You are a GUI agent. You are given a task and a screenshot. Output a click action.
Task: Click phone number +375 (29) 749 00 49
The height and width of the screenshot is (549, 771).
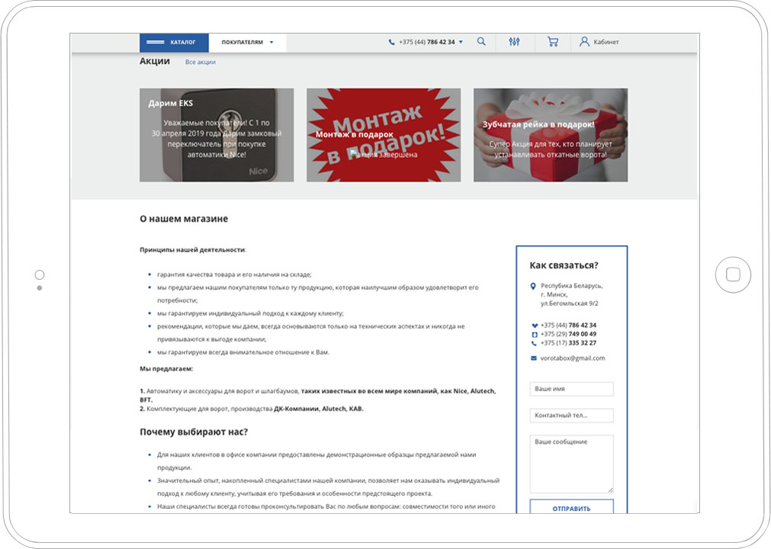point(568,334)
